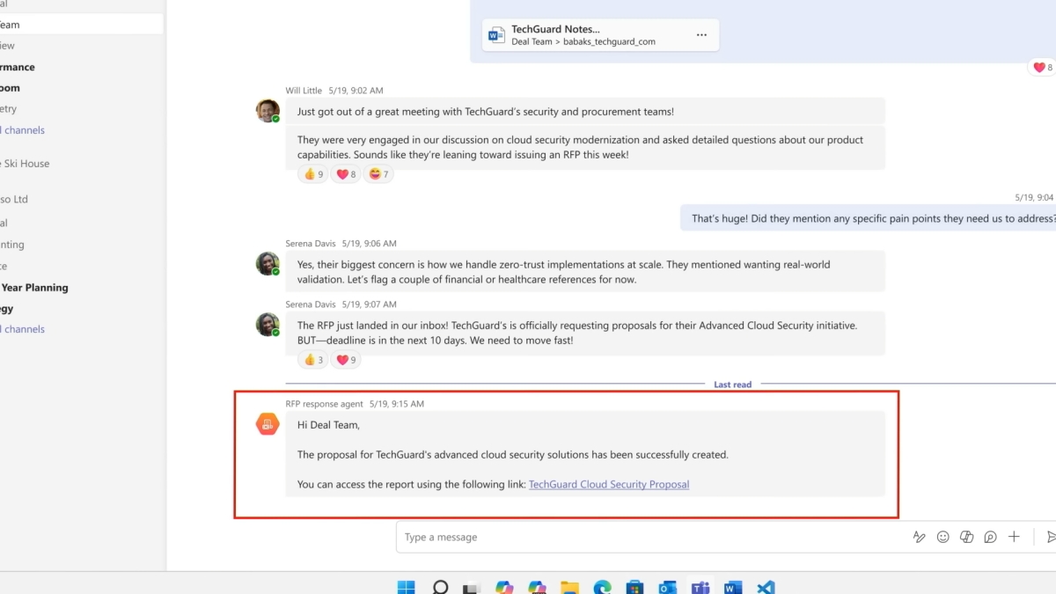This screenshot has height=594, width=1056.
Task: Open the first Copilot icon on the taskbar
Action: click(x=504, y=587)
